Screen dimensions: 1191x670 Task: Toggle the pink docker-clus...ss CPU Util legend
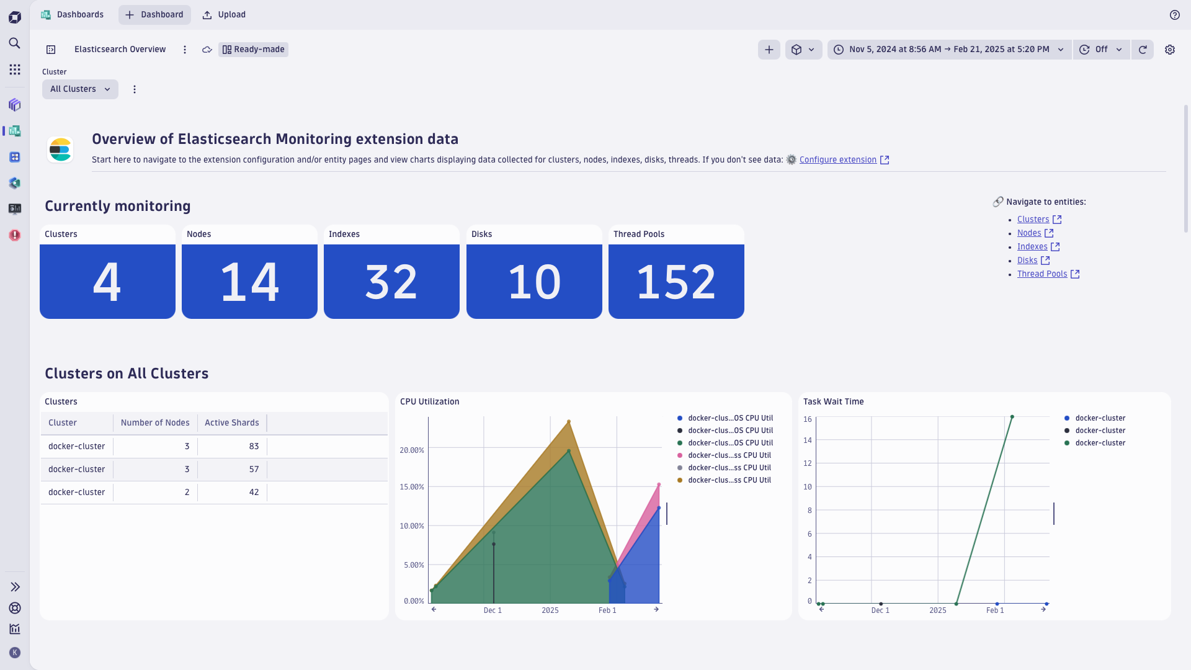tap(724, 455)
